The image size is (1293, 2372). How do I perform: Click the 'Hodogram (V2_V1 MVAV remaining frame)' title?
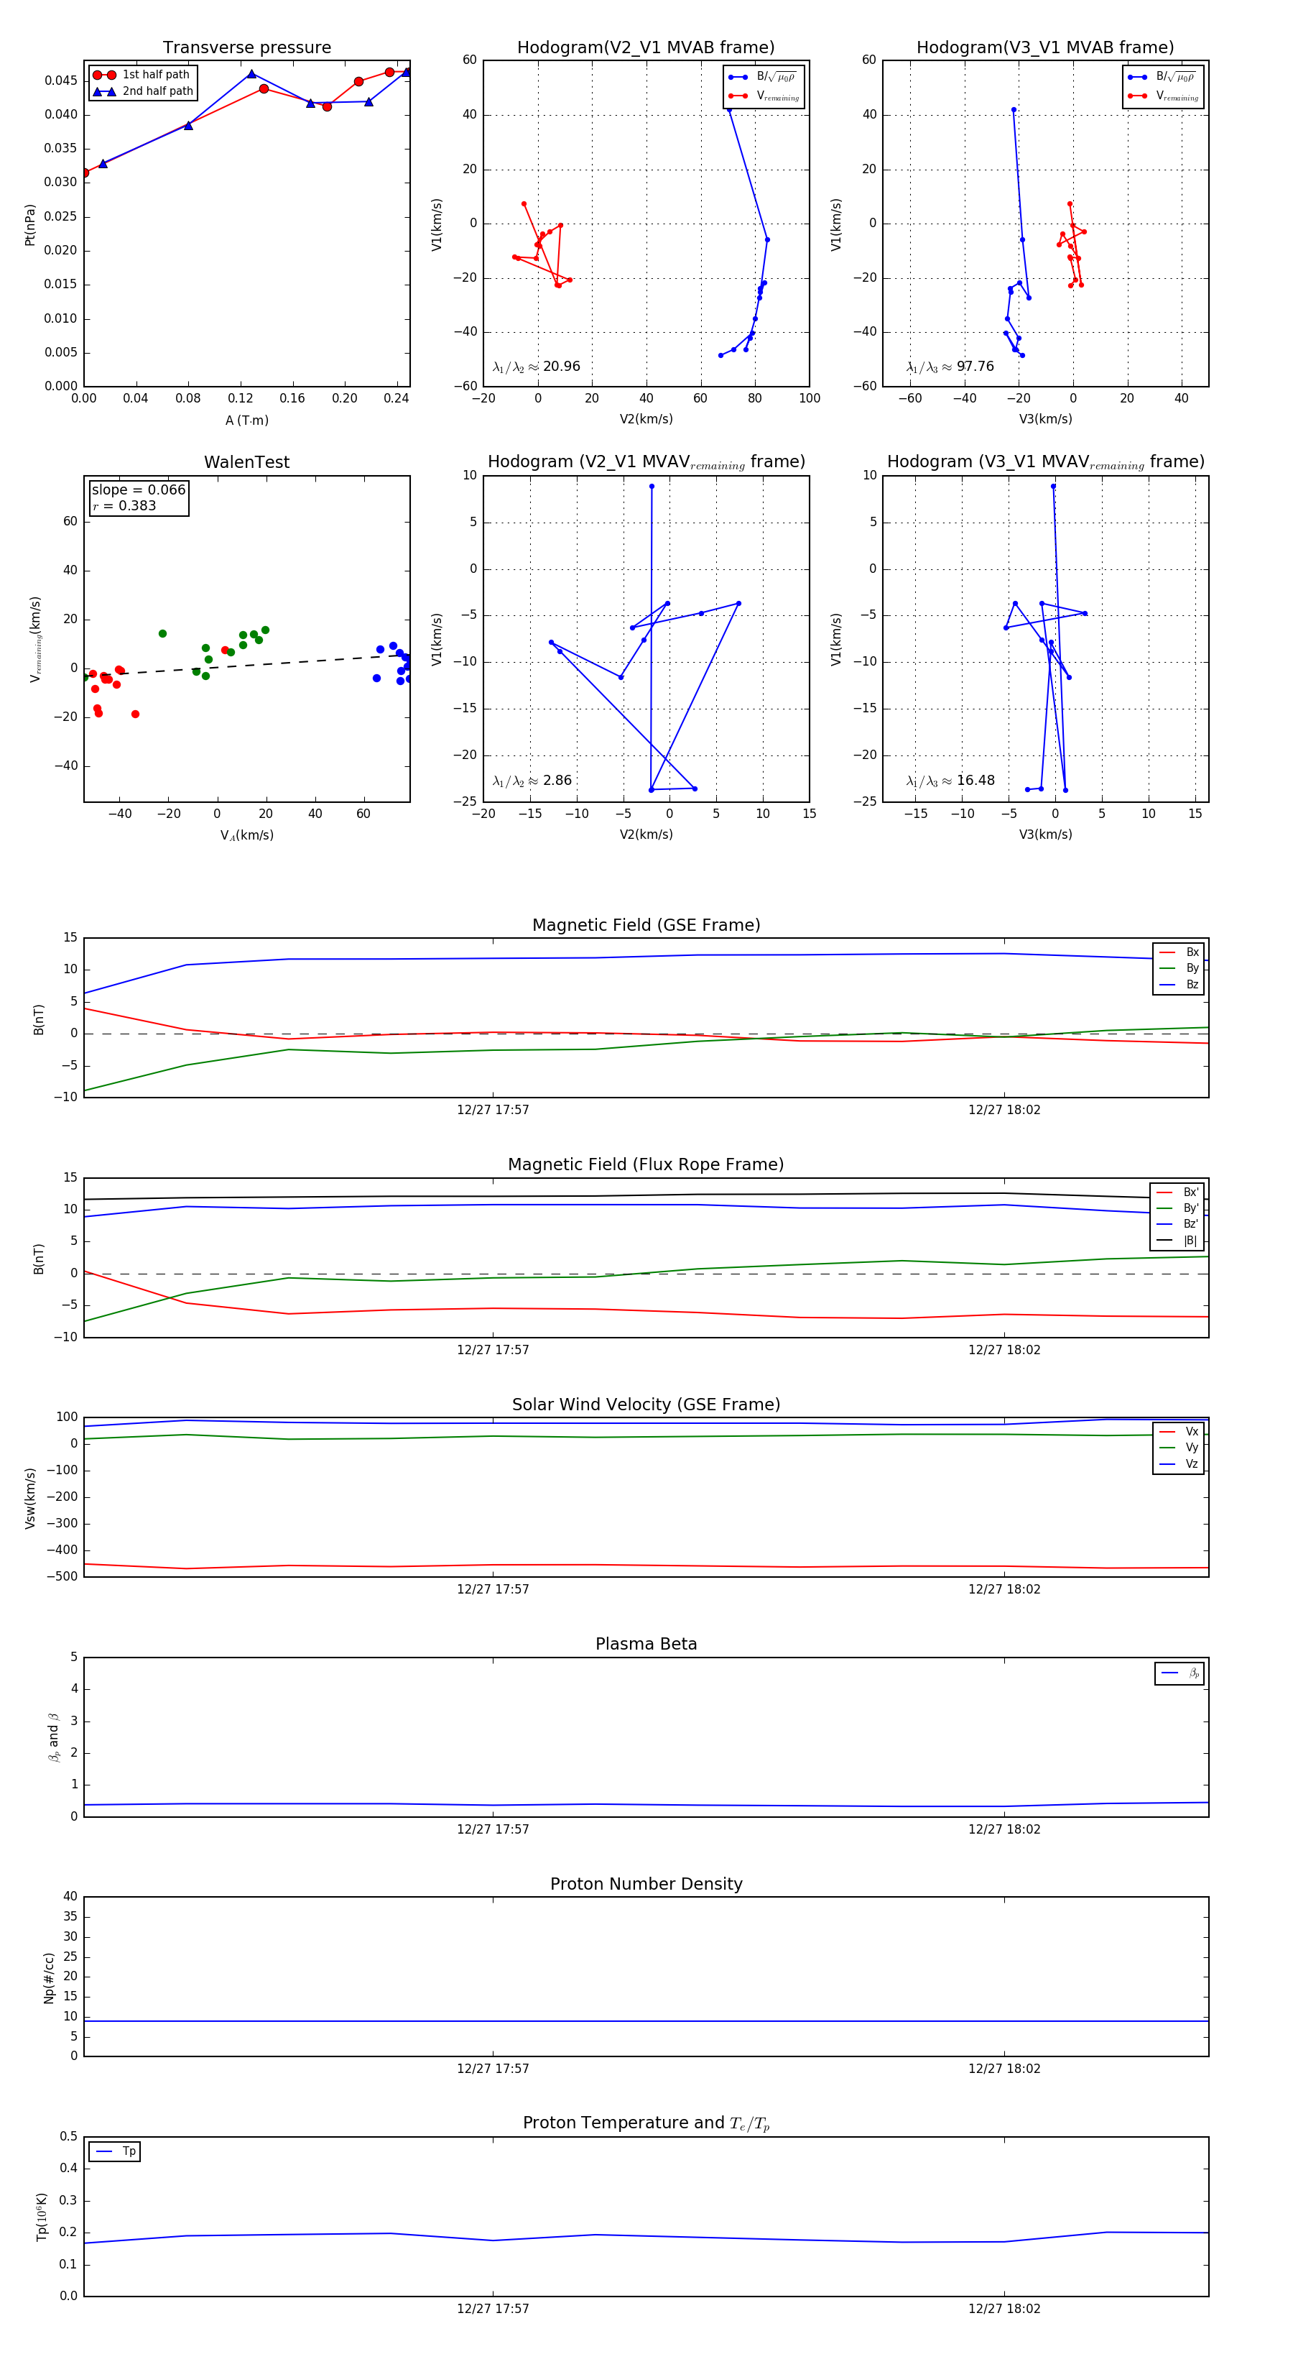pos(646,462)
